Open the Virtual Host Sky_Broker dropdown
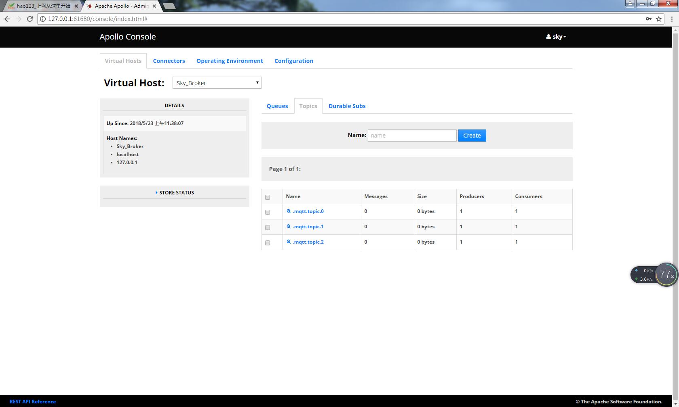The width and height of the screenshot is (679, 407). pos(217,83)
